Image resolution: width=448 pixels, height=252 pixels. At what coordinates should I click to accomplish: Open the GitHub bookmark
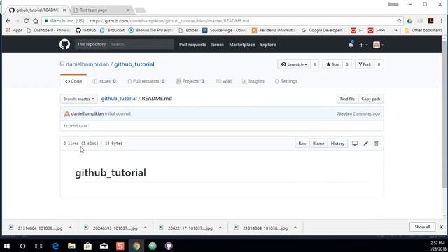85,30
